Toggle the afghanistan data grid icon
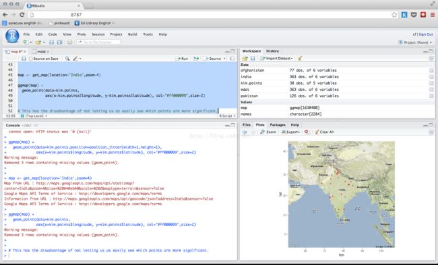 coord(431,71)
